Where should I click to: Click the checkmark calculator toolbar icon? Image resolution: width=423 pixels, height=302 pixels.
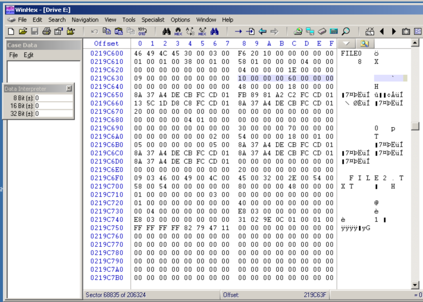(370, 31)
